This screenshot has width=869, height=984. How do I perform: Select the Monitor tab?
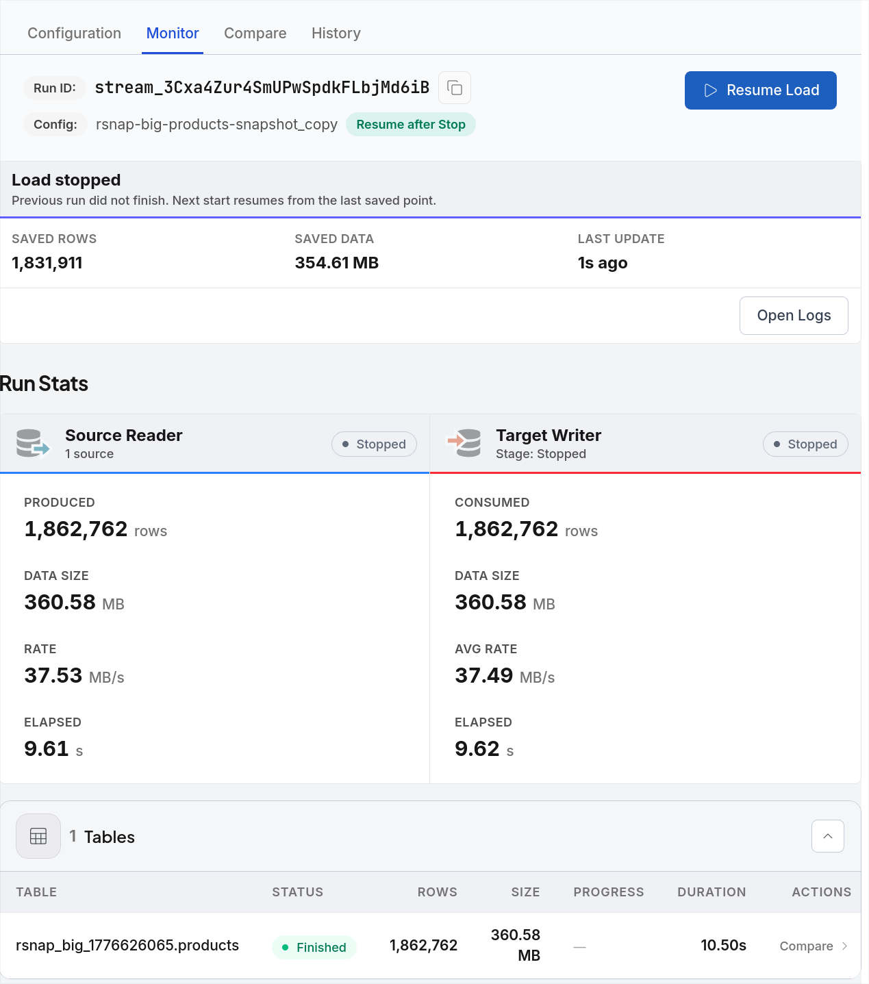pyautogui.click(x=173, y=33)
